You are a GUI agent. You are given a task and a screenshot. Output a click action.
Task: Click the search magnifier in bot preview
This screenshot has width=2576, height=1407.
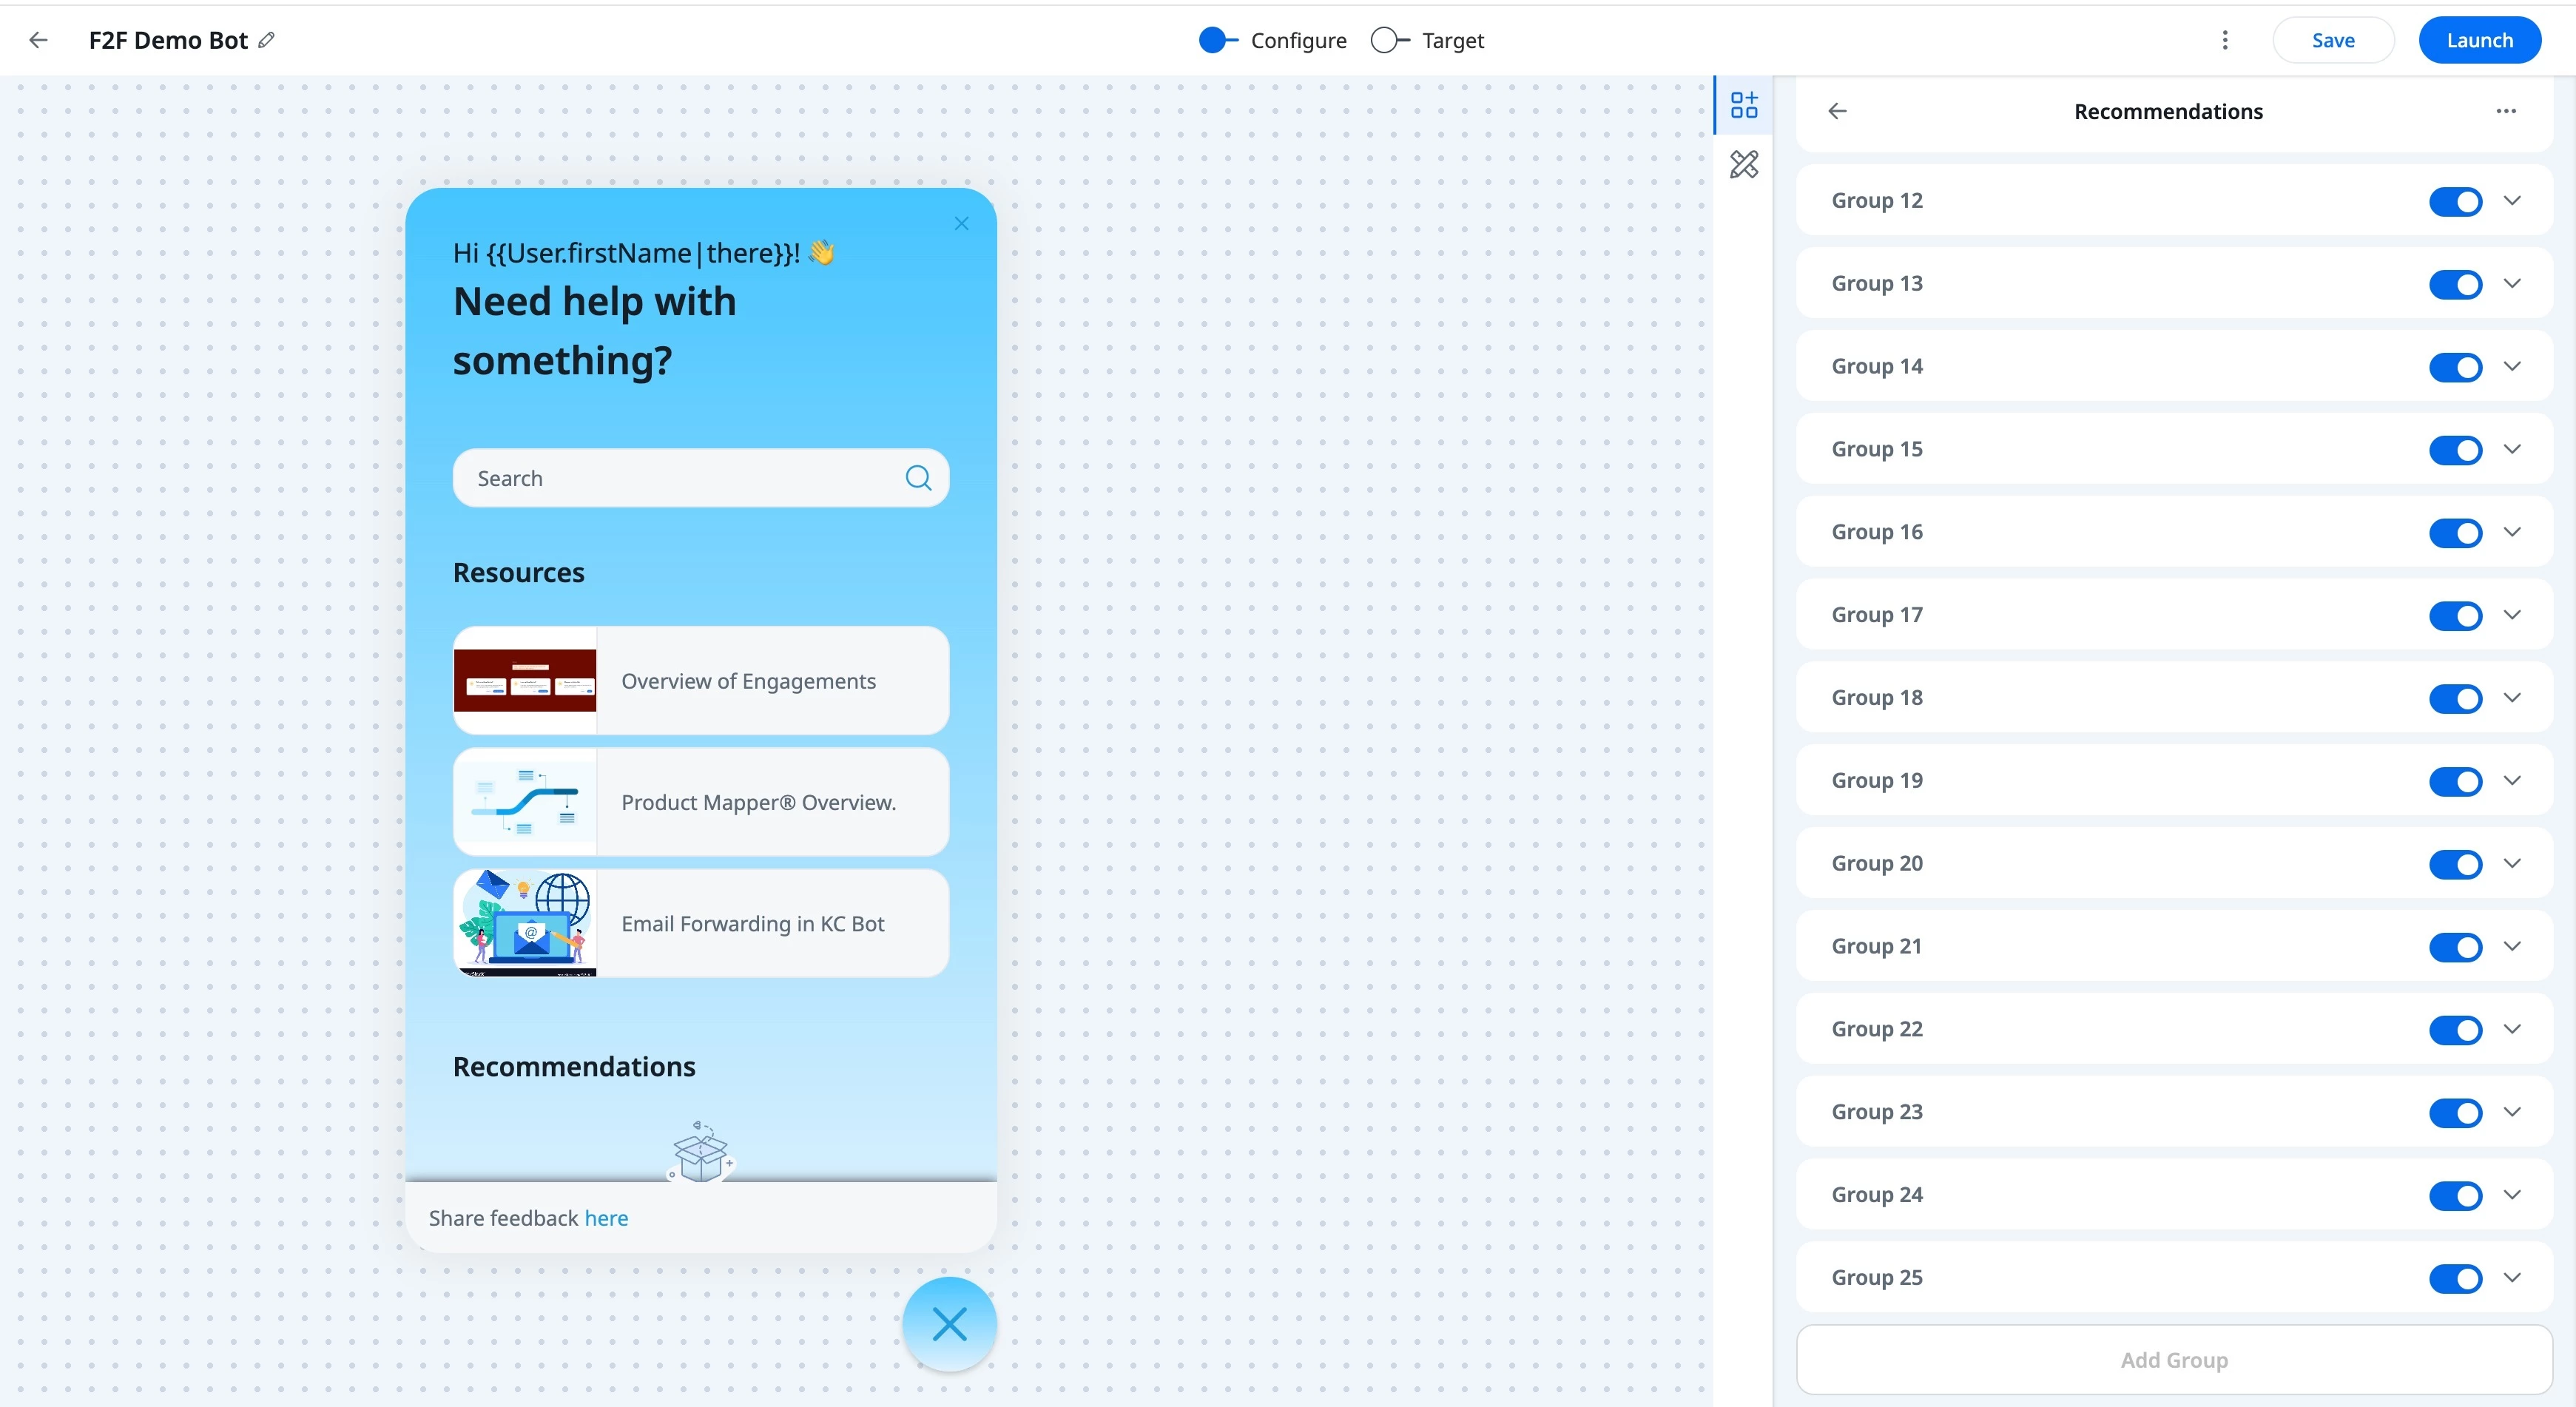918,478
